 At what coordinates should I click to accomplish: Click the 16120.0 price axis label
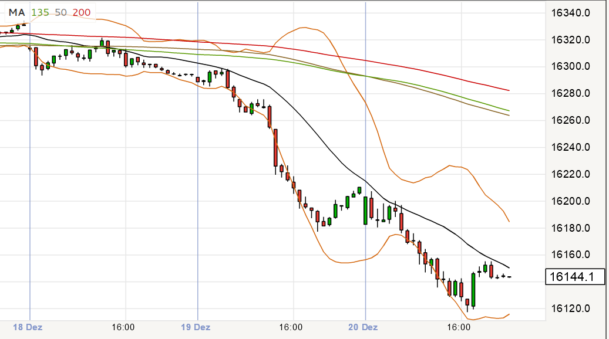click(571, 309)
